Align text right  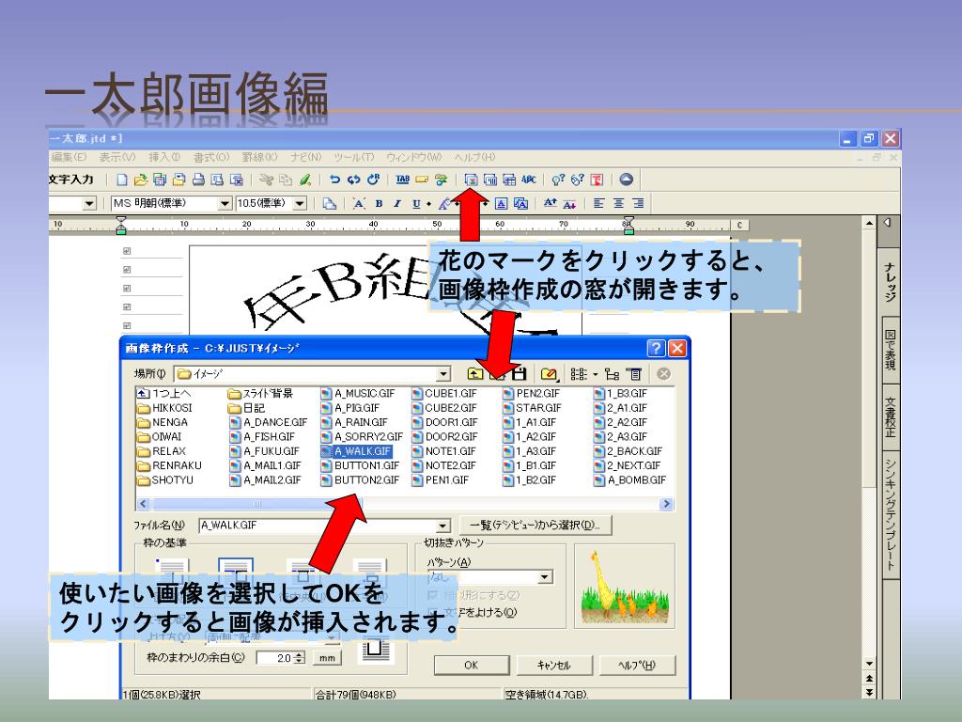(x=638, y=203)
